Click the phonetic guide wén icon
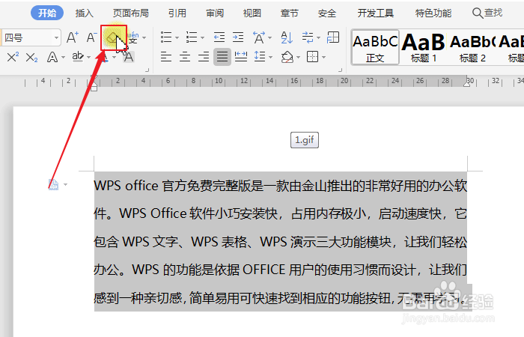The width and height of the screenshot is (524, 337). (134, 37)
